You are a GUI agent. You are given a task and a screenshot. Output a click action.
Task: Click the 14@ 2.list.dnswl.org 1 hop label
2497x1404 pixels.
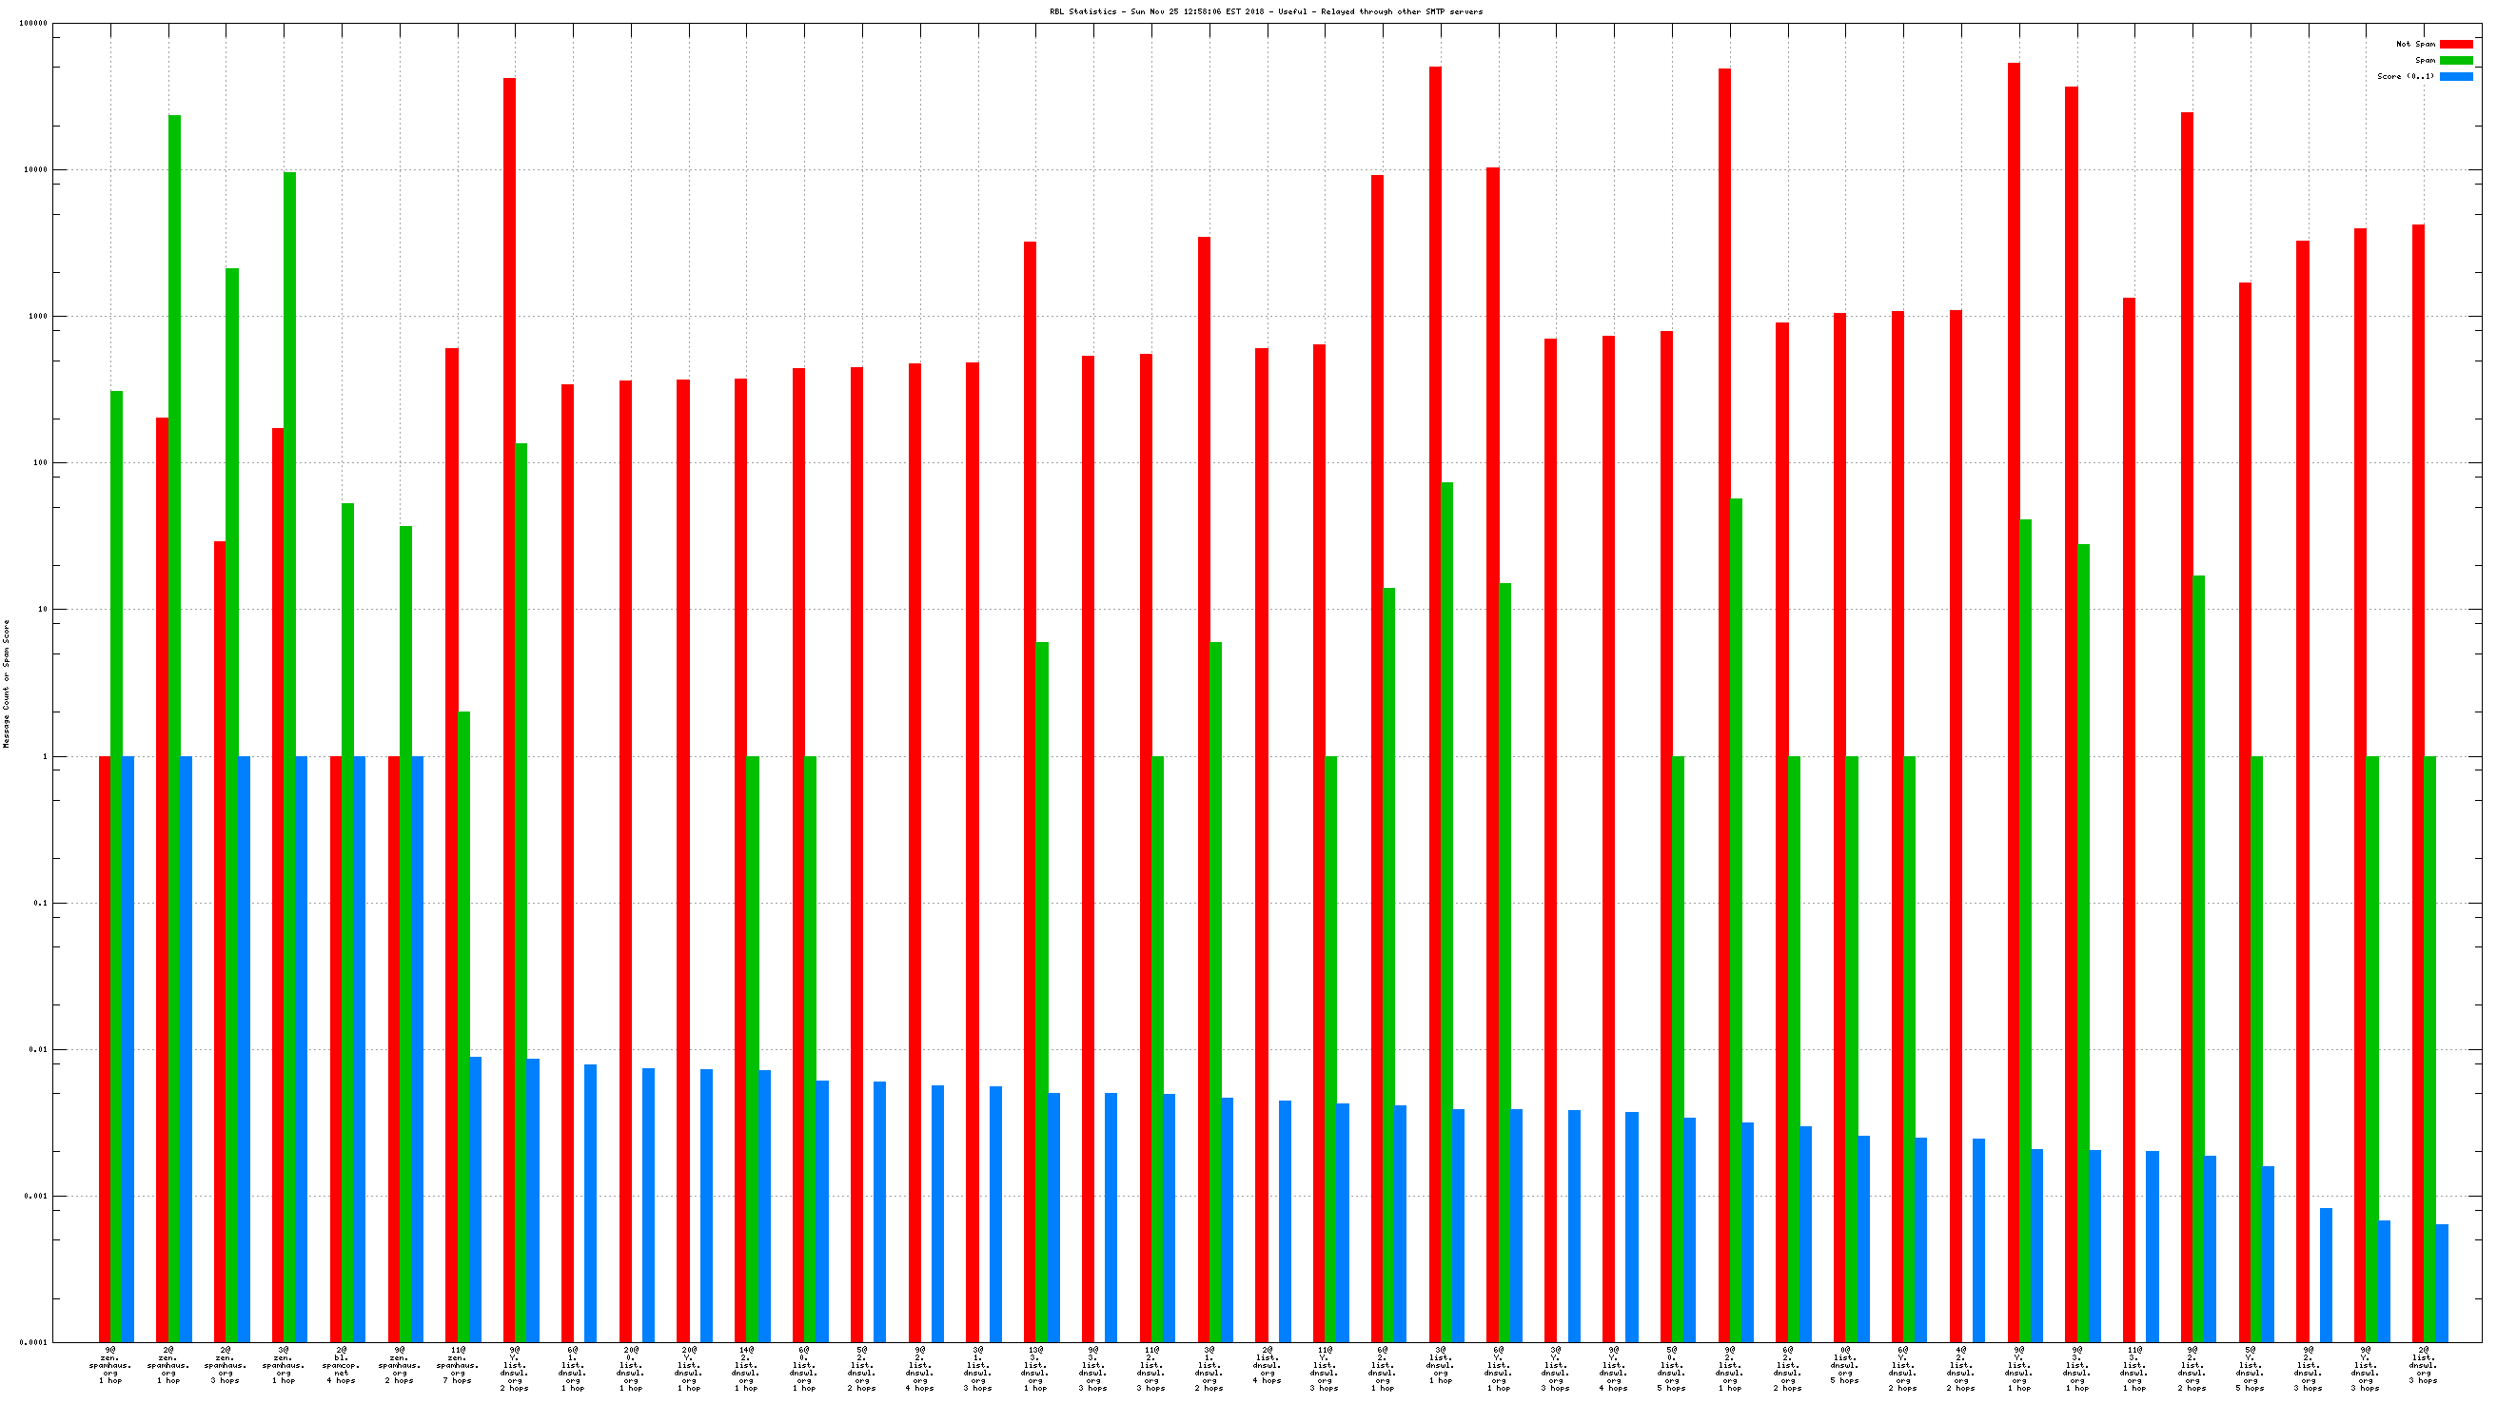point(746,1369)
